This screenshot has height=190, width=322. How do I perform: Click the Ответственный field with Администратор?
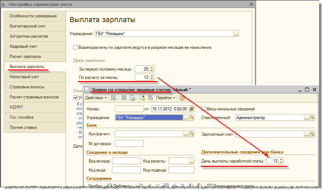click(x=269, y=118)
